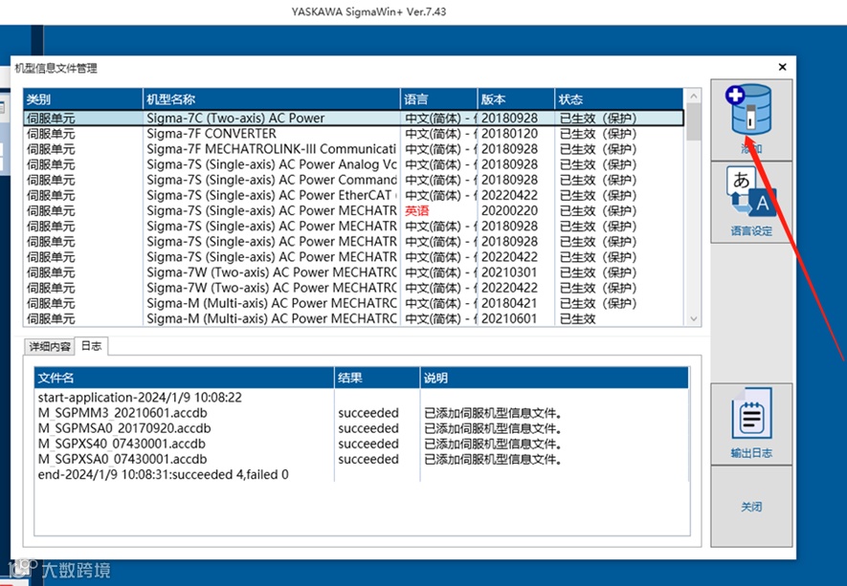Select the Sigma-7S AC Power EtherCAT row

click(354, 195)
